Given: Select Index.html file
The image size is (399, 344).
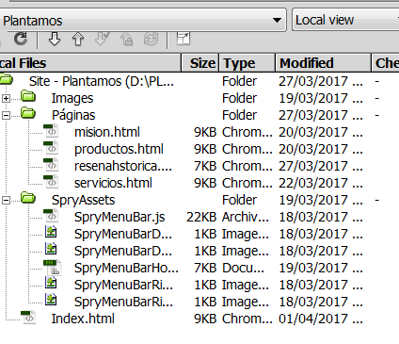Looking at the screenshot, I should pos(83,319).
